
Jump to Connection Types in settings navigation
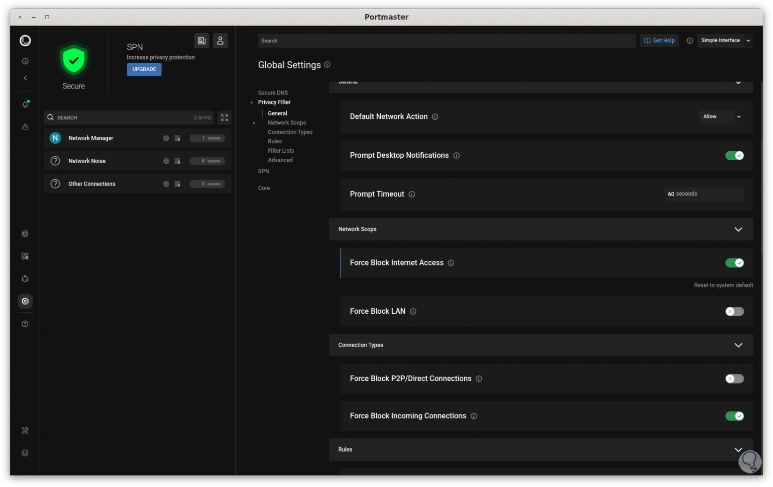coord(290,132)
